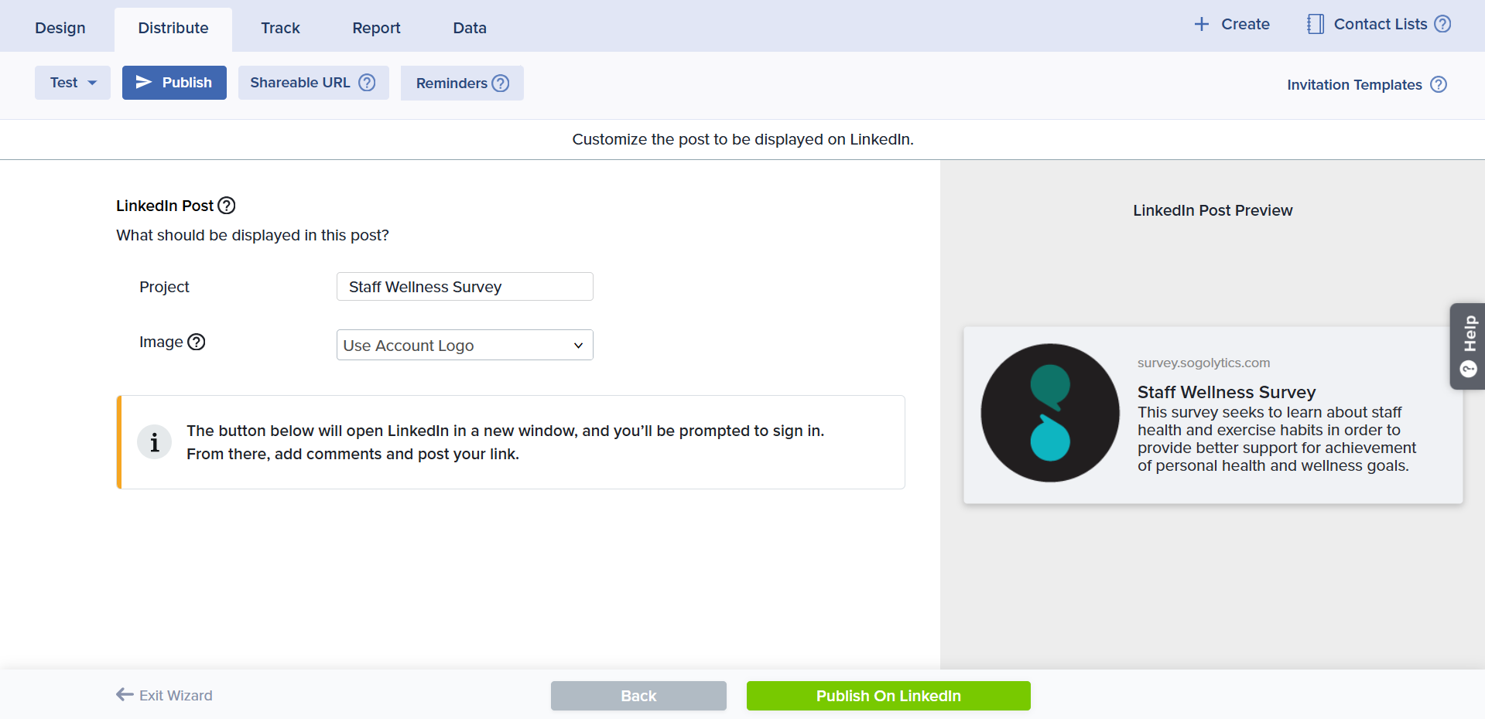Click the Exit Wizard link
The height and width of the screenshot is (719, 1485).
click(x=164, y=695)
